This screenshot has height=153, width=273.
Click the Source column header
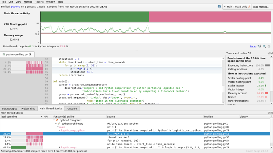(x=155, y=117)
